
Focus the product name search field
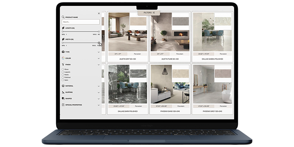pyautogui.click(x=81, y=22)
